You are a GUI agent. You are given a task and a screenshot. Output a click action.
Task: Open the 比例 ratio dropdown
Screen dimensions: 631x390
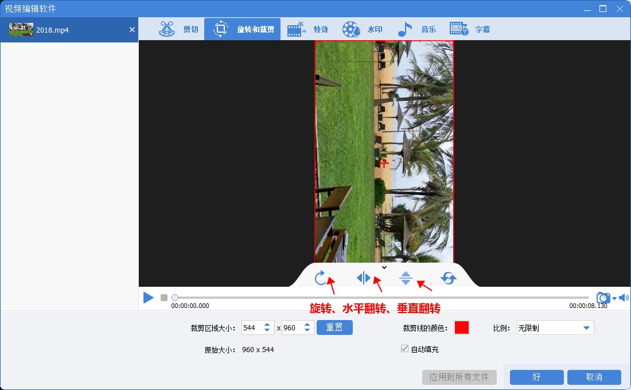555,327
